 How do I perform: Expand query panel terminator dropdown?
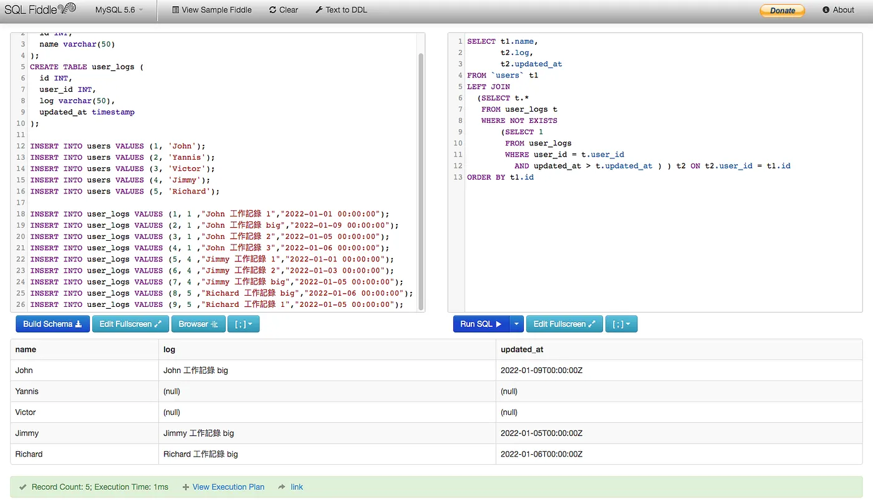click(621, 324)
